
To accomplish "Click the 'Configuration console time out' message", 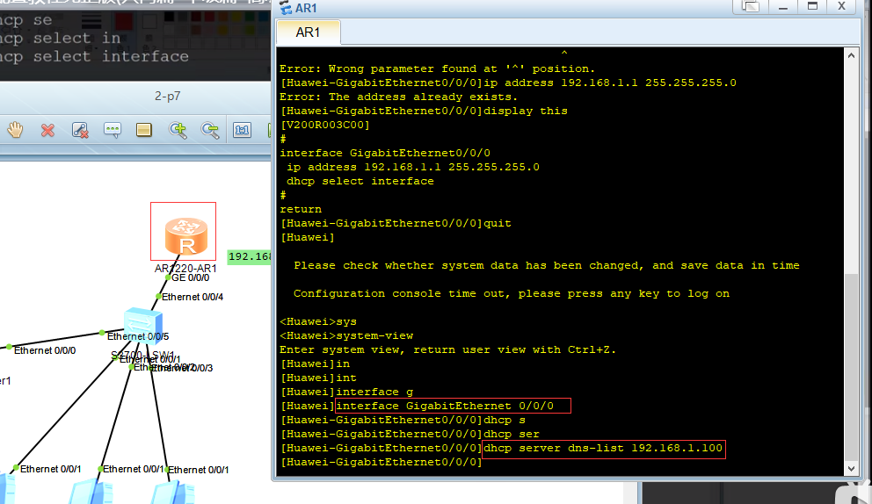I will (x=512, y=293).
